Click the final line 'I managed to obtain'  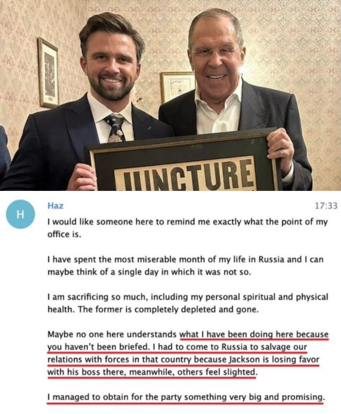185,397
